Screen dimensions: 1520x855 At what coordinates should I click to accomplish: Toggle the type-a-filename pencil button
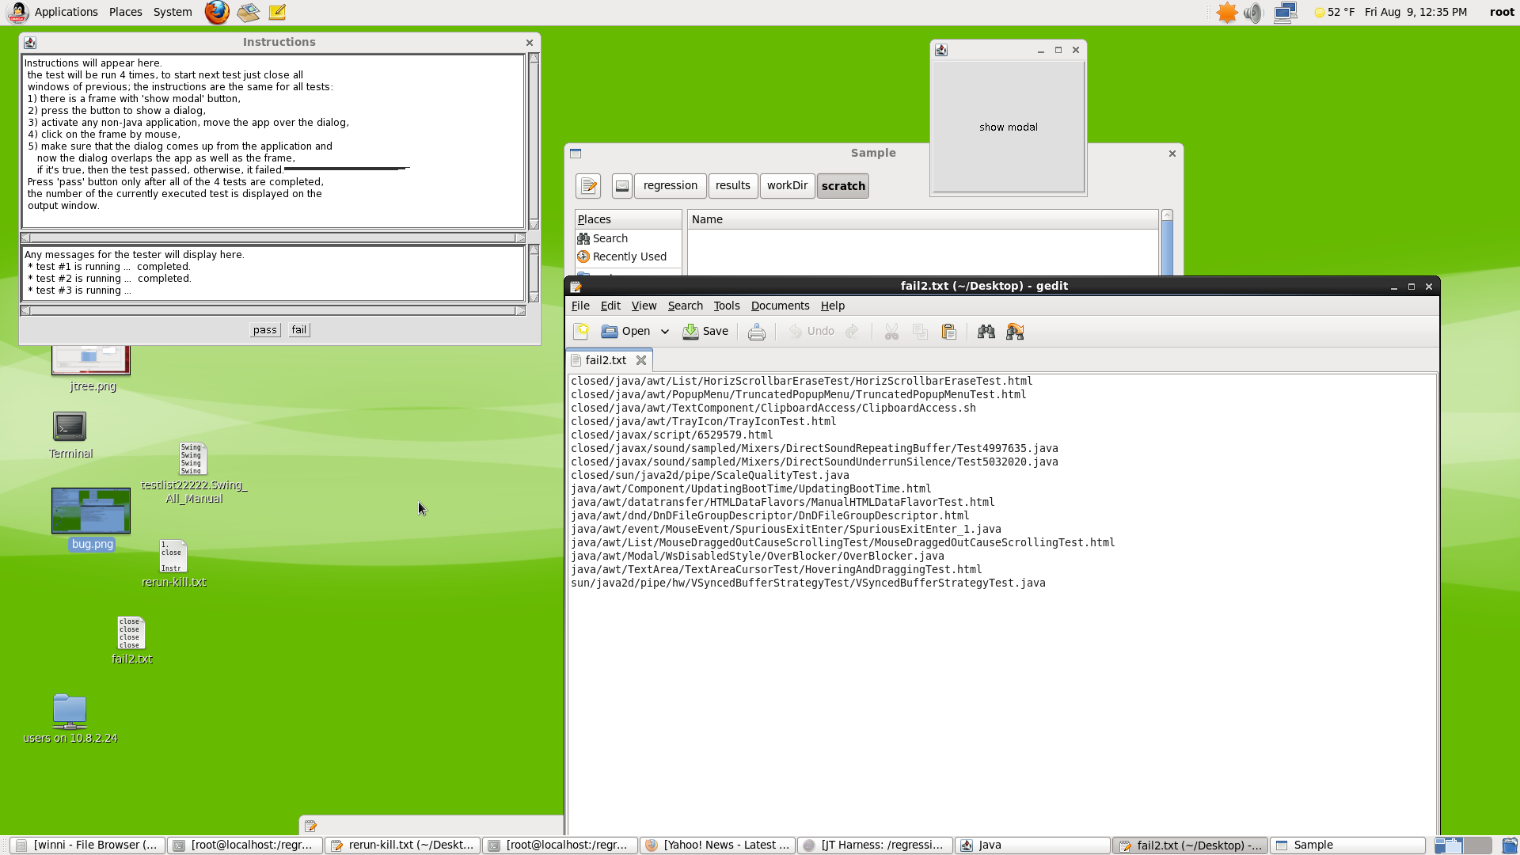tap(588, 186)
